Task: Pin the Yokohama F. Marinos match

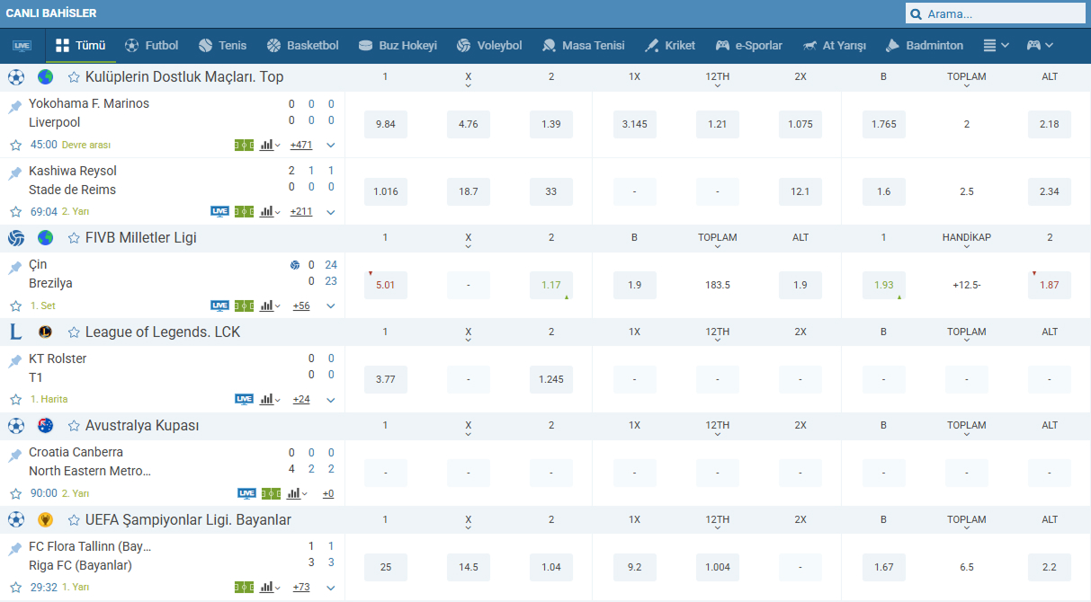Action: (x=15, y=106)
